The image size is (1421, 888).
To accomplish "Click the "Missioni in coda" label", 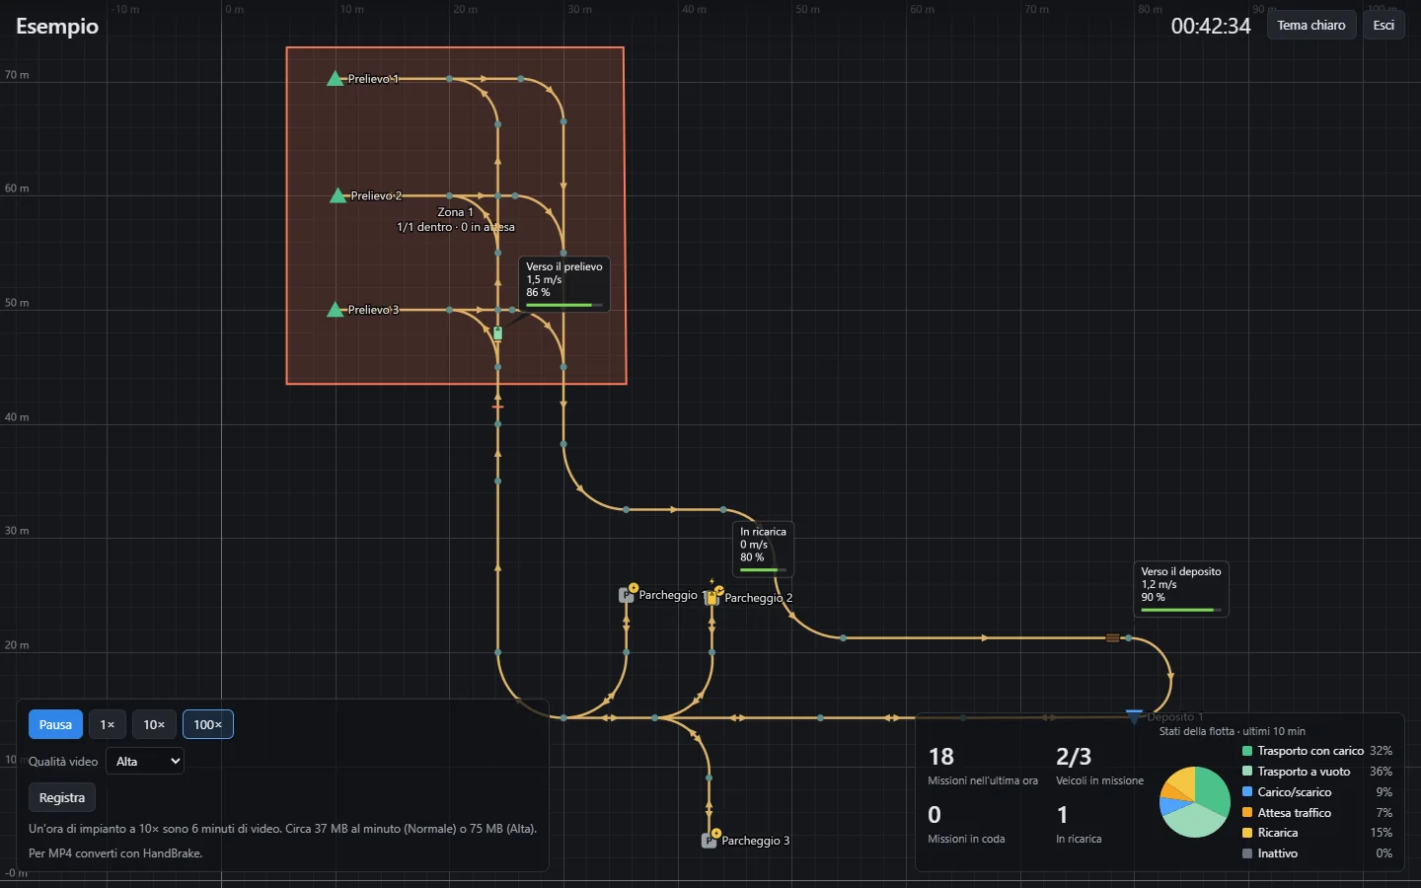I will [x=966, y=839].
